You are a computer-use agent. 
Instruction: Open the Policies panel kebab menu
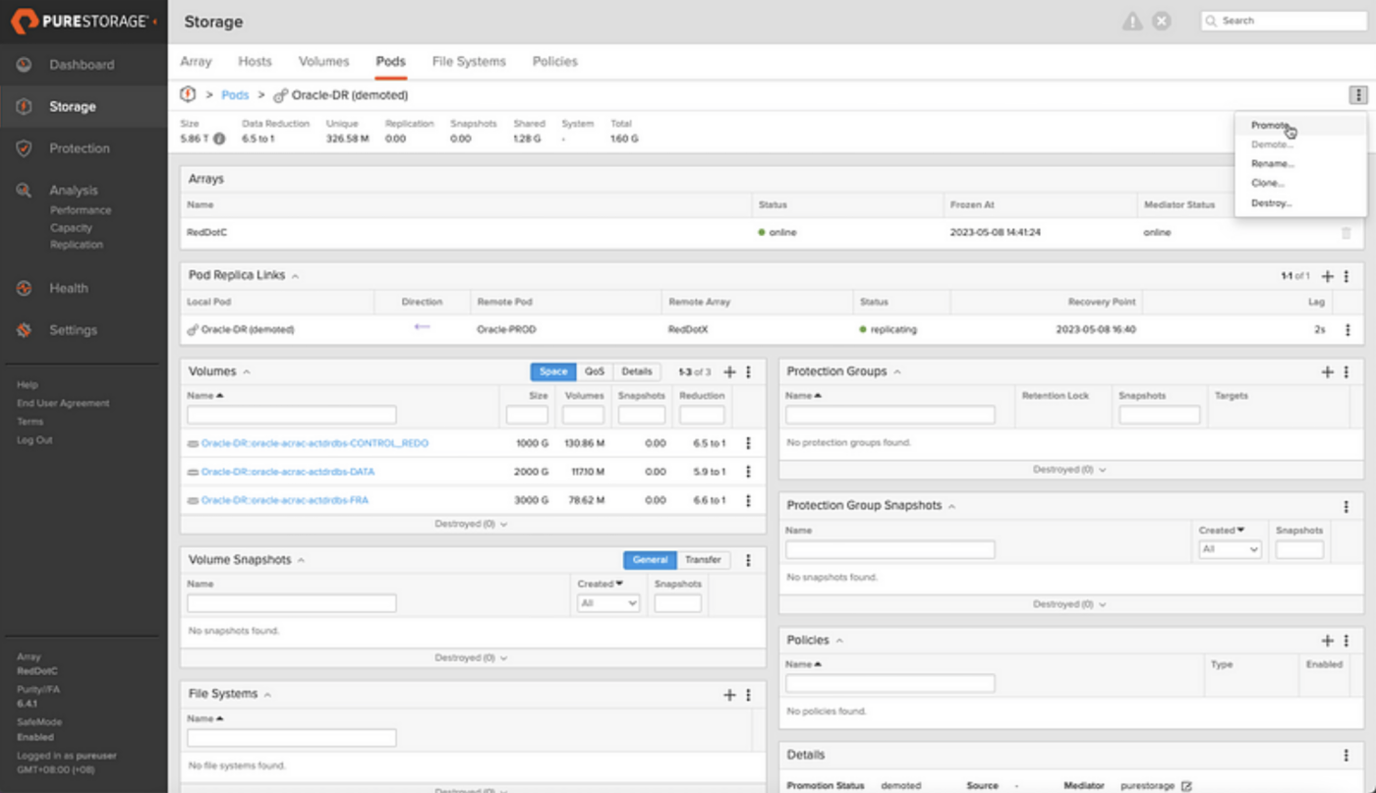coord(1347,641)
